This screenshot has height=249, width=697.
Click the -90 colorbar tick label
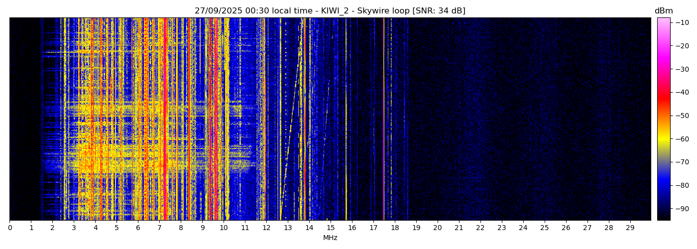682,208
